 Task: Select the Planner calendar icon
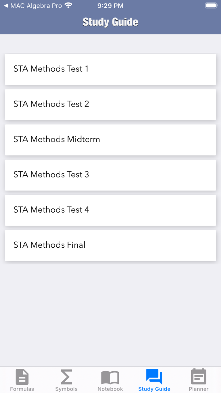pos(199,377)
